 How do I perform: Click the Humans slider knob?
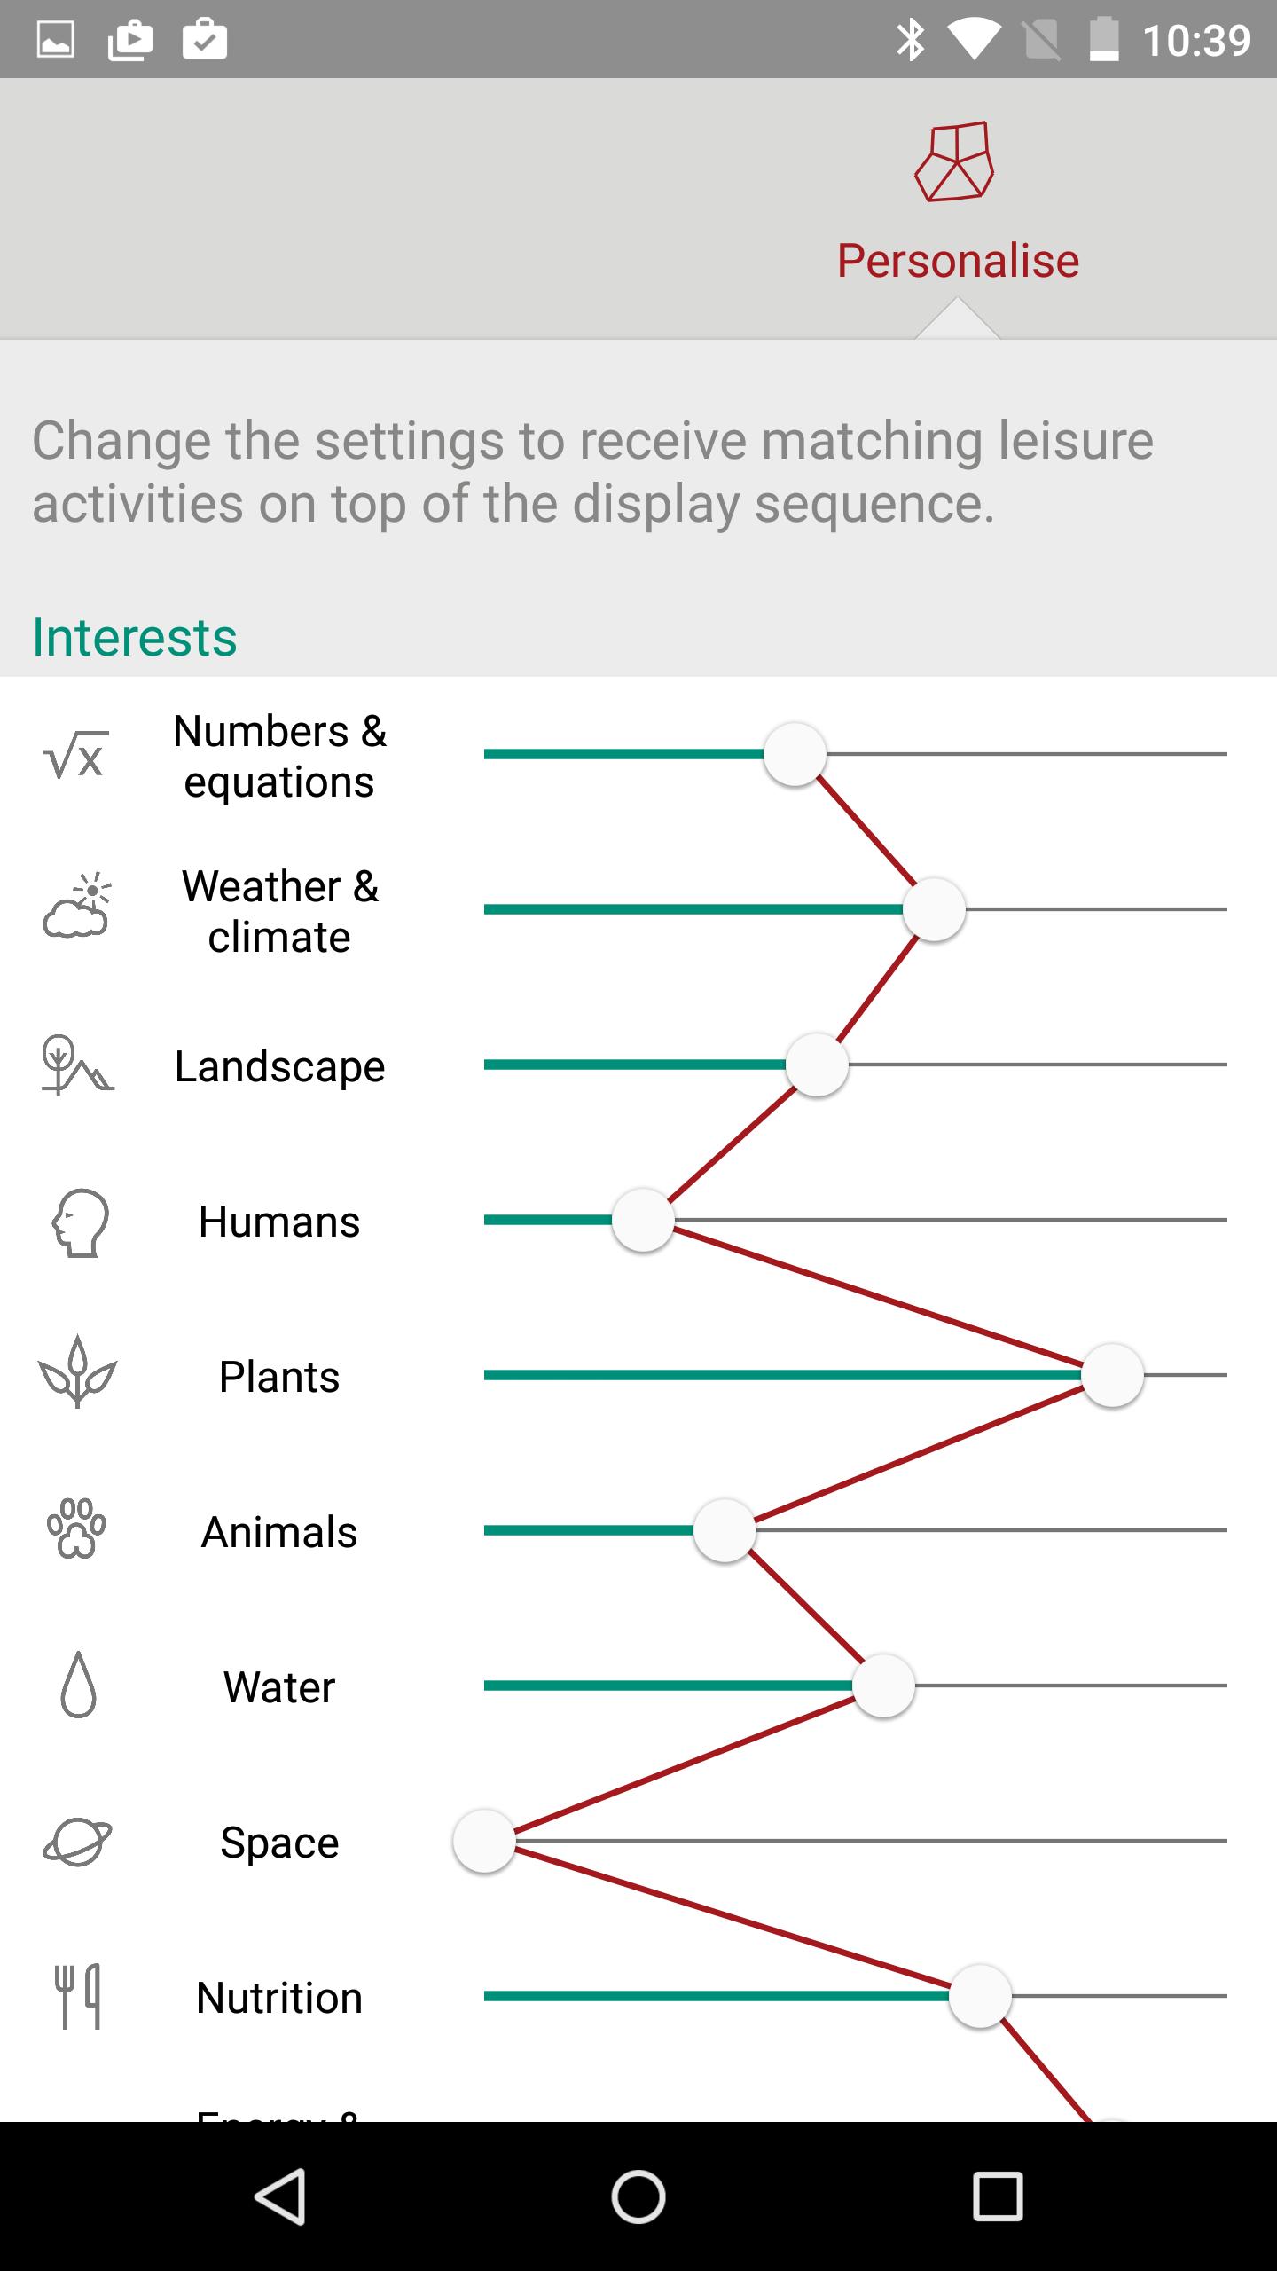pyautogui.click(x=643, y=1220)
